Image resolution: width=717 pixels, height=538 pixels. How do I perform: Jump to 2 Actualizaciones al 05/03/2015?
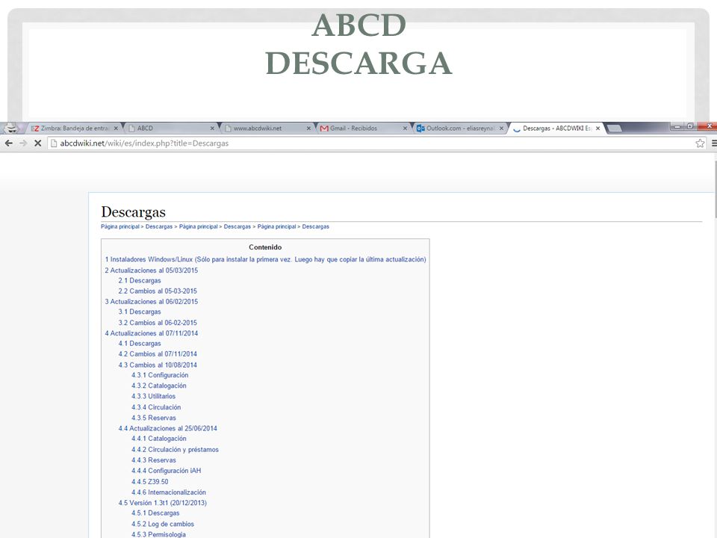[152, 270]
